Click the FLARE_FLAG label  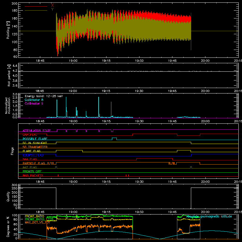coord(31,151)
